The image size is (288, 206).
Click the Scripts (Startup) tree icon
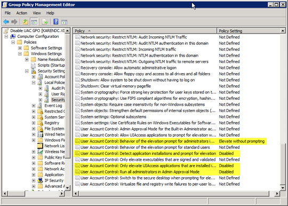[x=33, y=65]
